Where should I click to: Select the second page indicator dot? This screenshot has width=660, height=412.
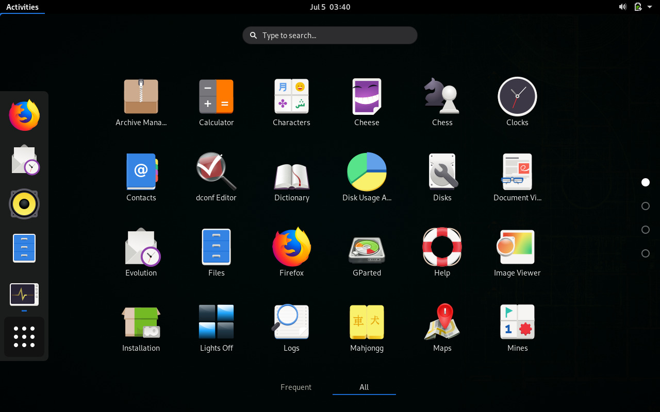pyautogui.click(x=646, y=205)
